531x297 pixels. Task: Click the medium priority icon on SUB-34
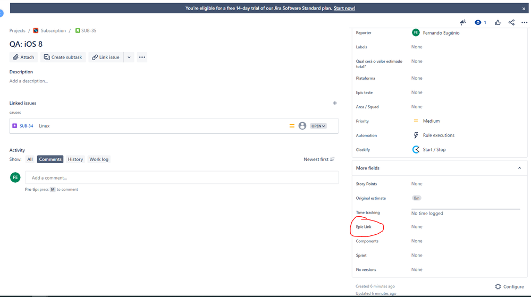click(292, 126)
